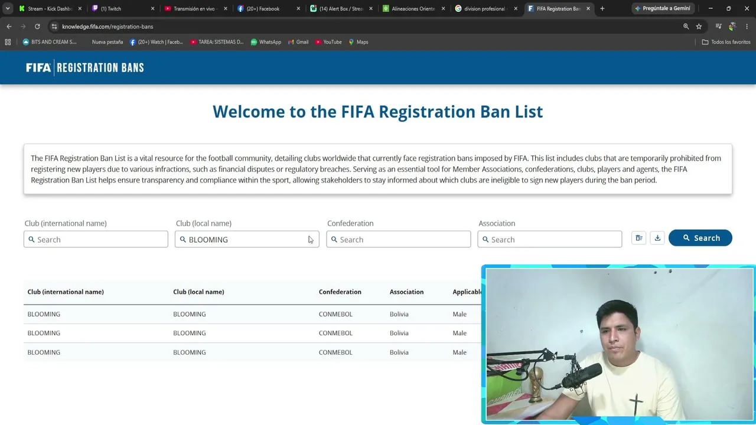Screen dimensions: 756x425
Task: Open the apps grid in bookmarks bar
Action: tap(8, 42)
